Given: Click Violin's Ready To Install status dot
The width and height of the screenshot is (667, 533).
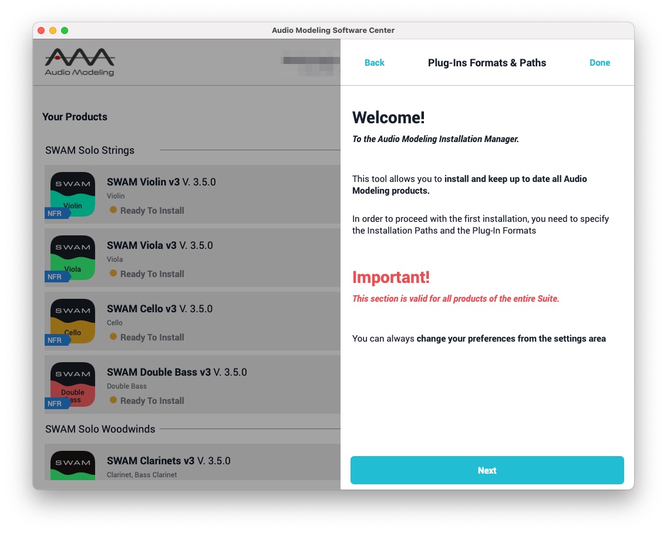Looking at the screenshot, I should pyautogui.click(x=113, y=210).
